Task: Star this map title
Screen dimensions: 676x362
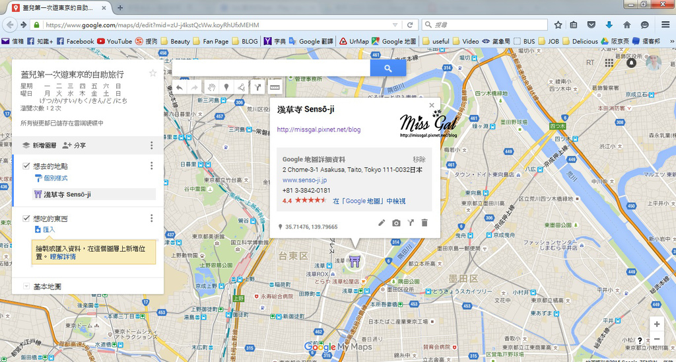Action: 152,73
